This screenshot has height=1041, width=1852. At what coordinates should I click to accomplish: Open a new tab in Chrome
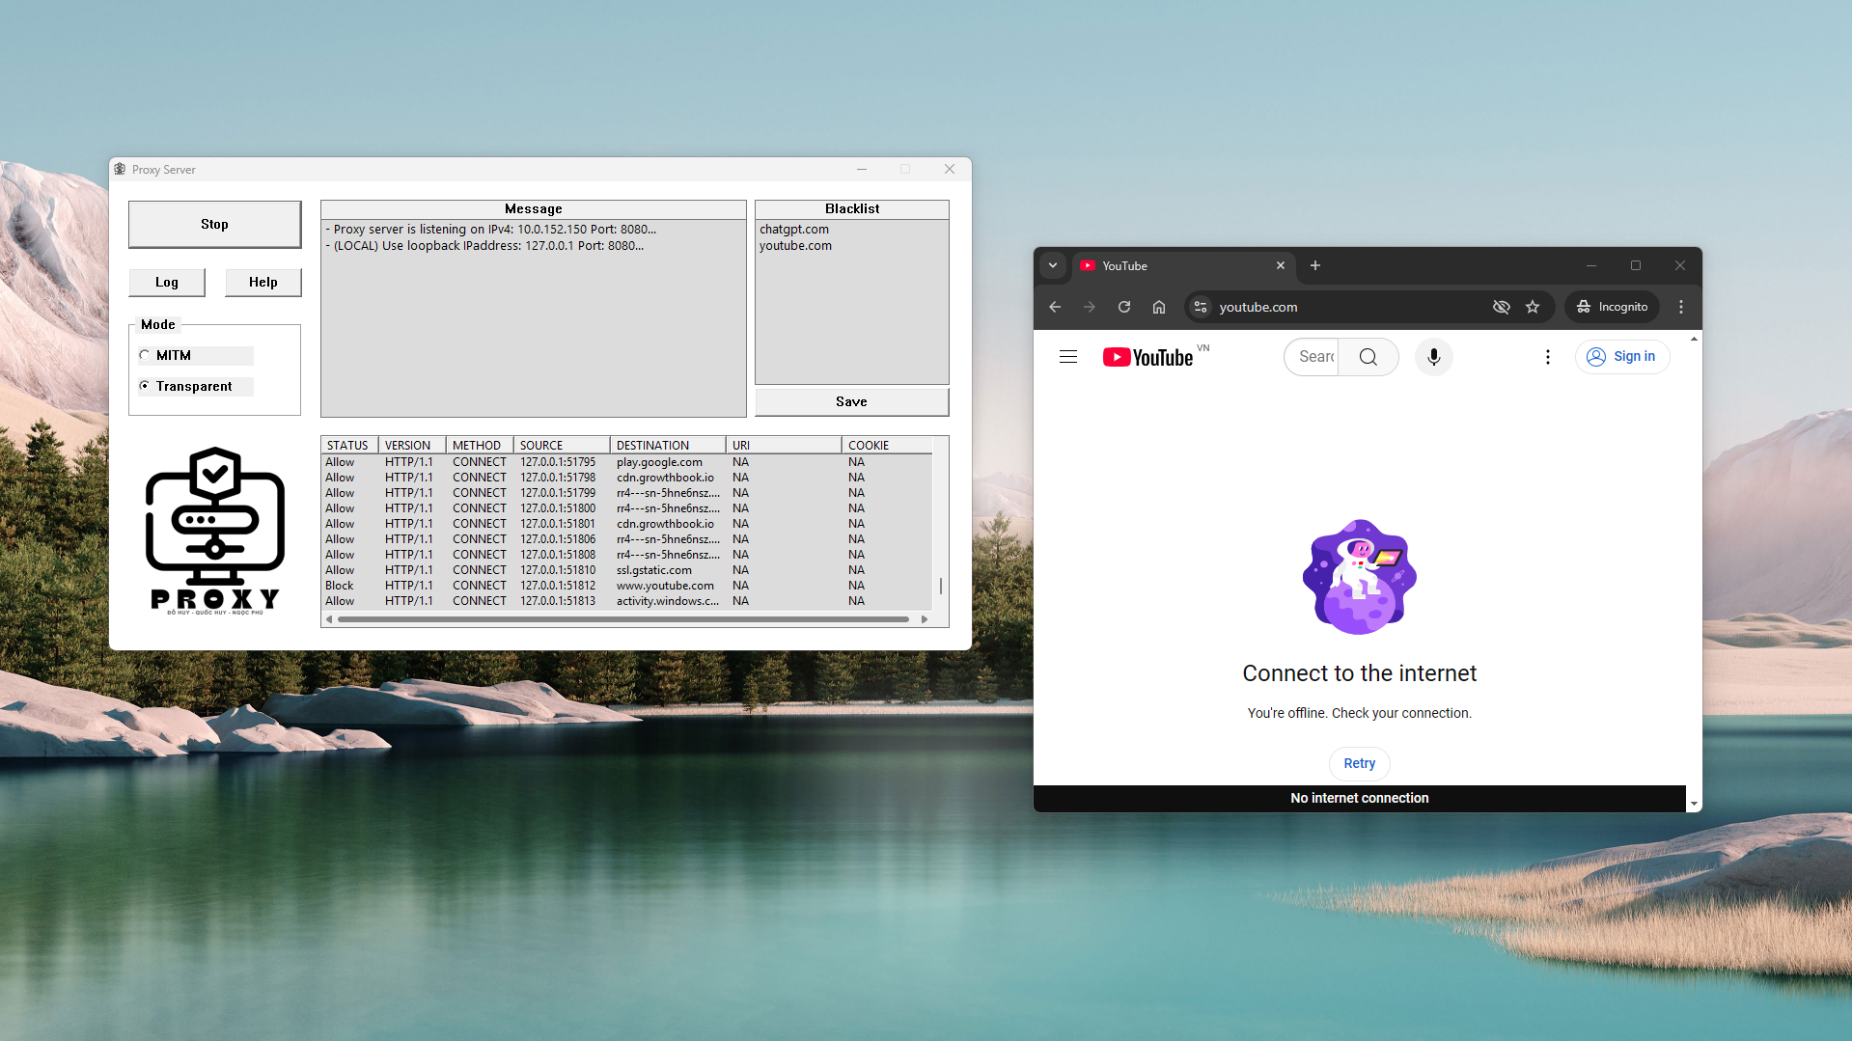tap(1314, 265)
